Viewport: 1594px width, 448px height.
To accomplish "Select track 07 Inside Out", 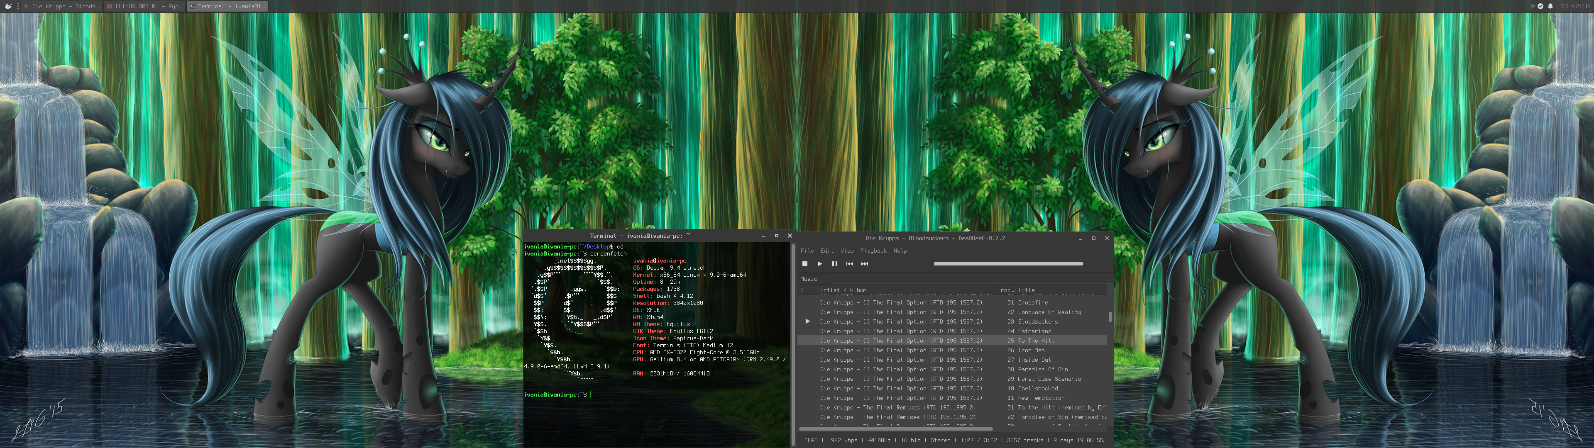I will (952, 360).
